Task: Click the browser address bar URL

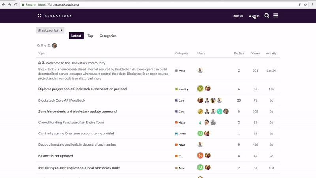Action: (58, 4)
